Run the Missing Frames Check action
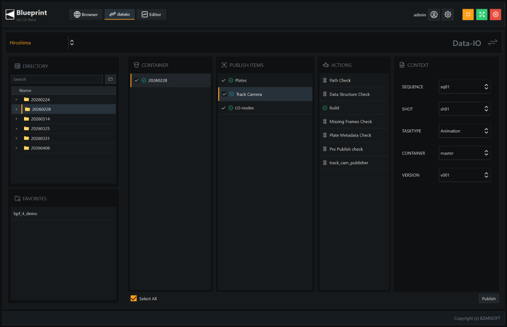The height and width of the screenshot is (327, 507). [x=354, y=121]
